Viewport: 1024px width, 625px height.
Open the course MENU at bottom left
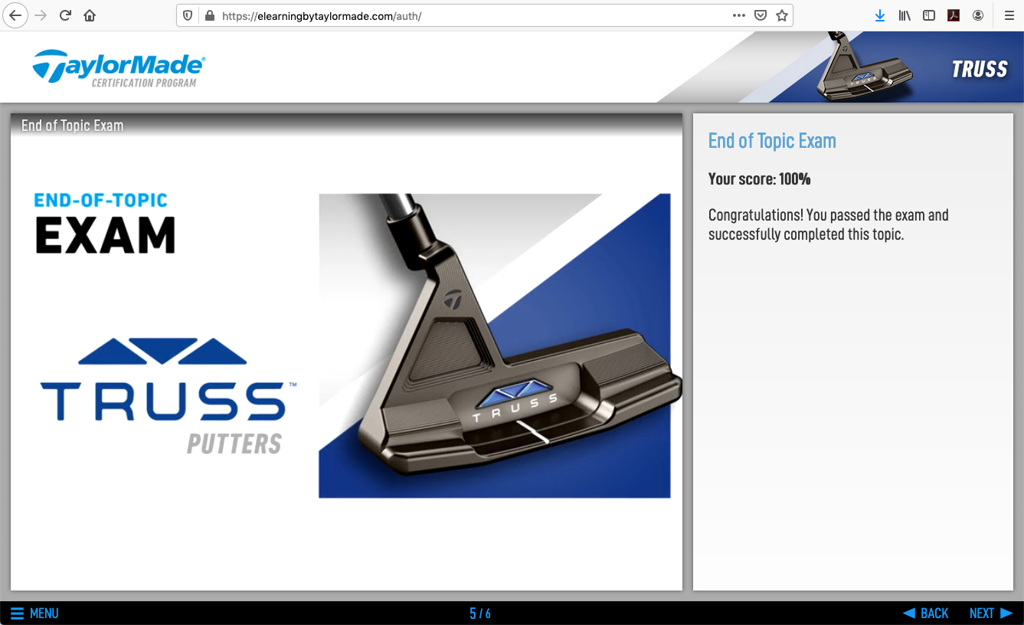[34, 614]
